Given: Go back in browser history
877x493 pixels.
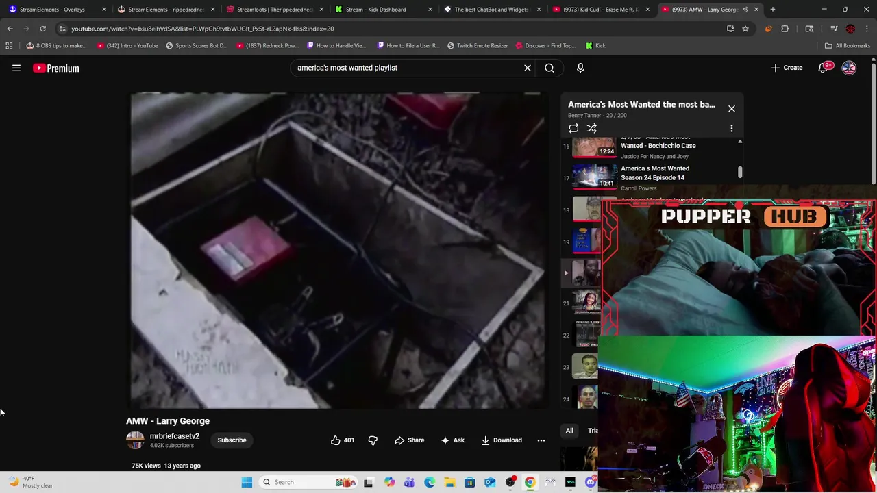Looking at the screenshot, I should [x=10, y=29].
